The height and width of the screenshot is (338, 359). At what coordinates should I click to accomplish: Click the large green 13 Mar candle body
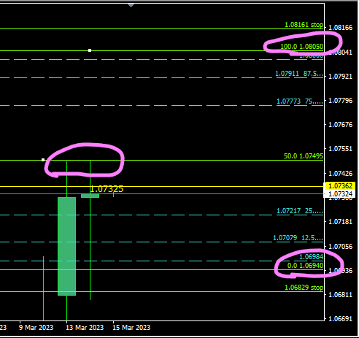[x=66, y=246]
